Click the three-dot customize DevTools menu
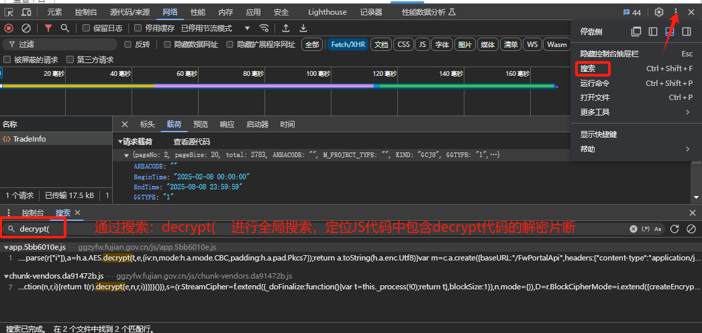This screenshot has height=333, width=702. (676, 12)
